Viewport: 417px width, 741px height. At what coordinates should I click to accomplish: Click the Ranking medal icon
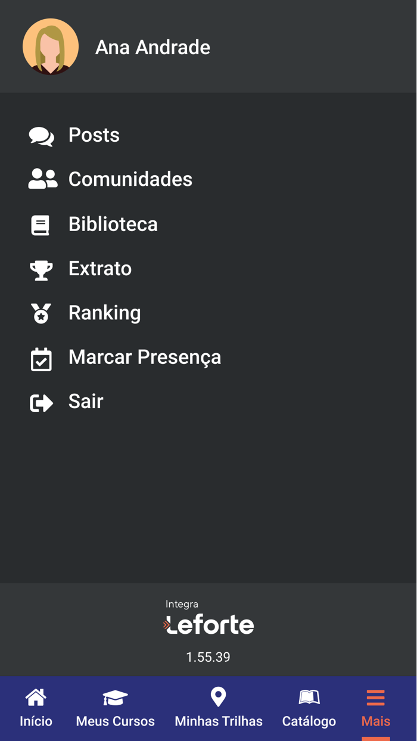point(41,313)
